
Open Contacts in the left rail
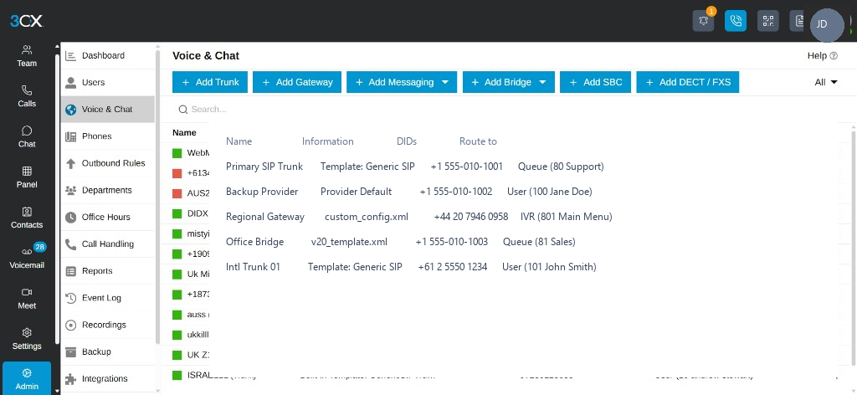click(27, 218)
